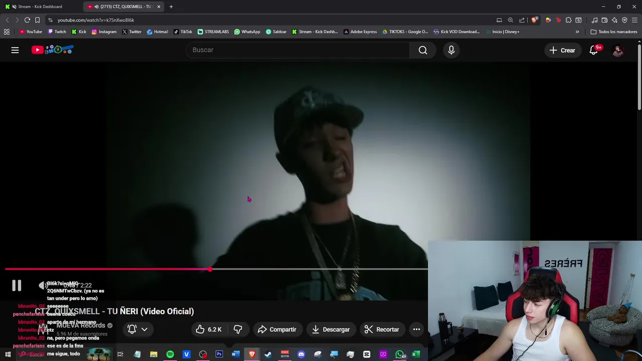Like the video with thumbs up
This screenshot has height=361, width=642.
click(208, 329)
